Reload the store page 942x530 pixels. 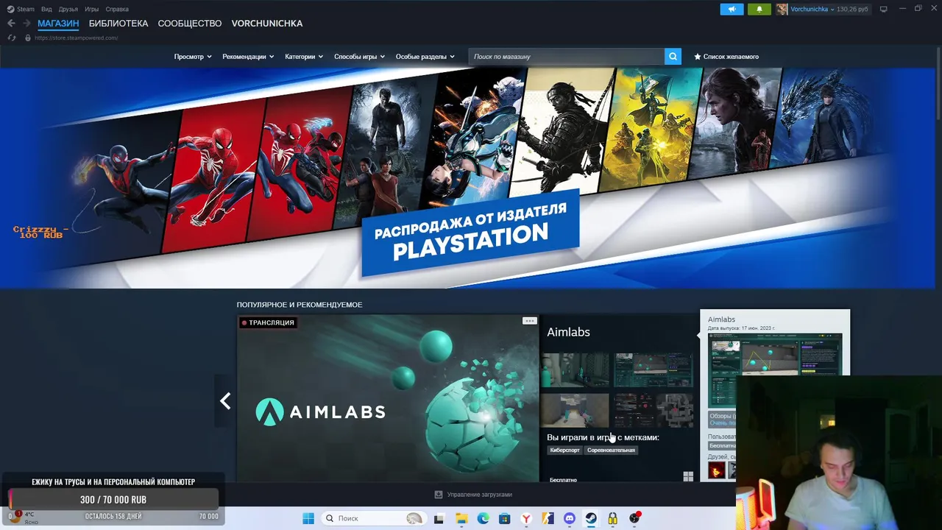click(x=11, y=38)
